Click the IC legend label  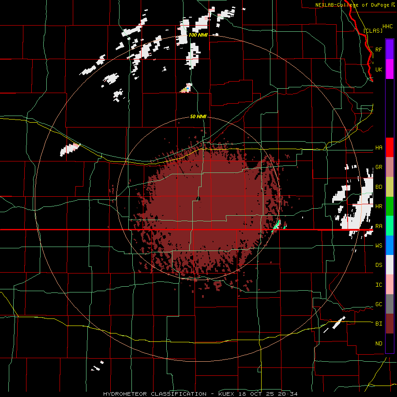coord(378,285)
